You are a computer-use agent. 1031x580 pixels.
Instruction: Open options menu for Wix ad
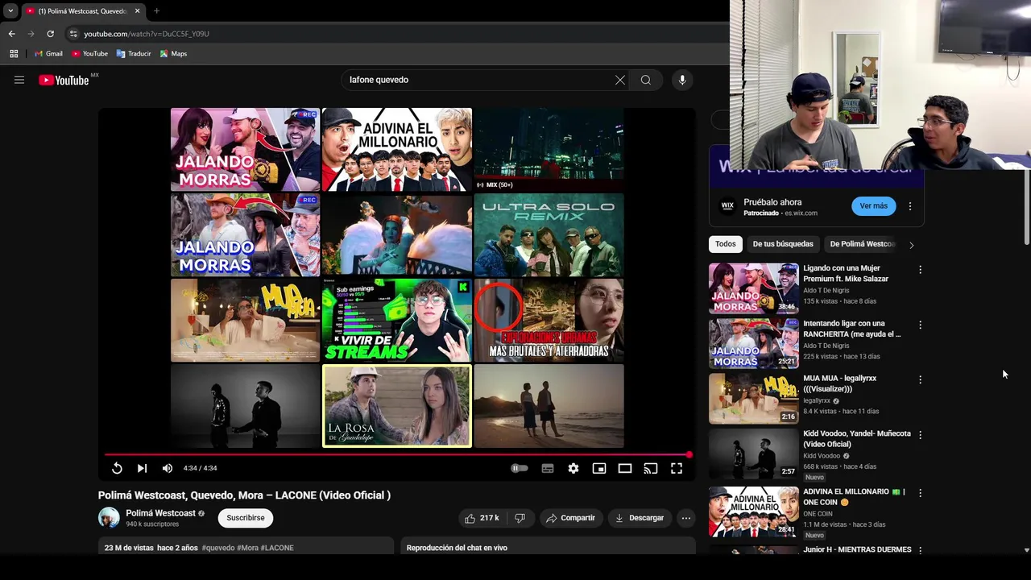tap(910, 206)
